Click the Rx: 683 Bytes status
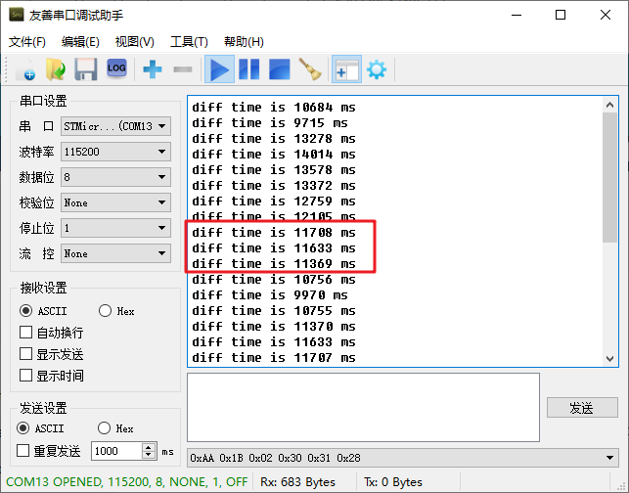 297,482
